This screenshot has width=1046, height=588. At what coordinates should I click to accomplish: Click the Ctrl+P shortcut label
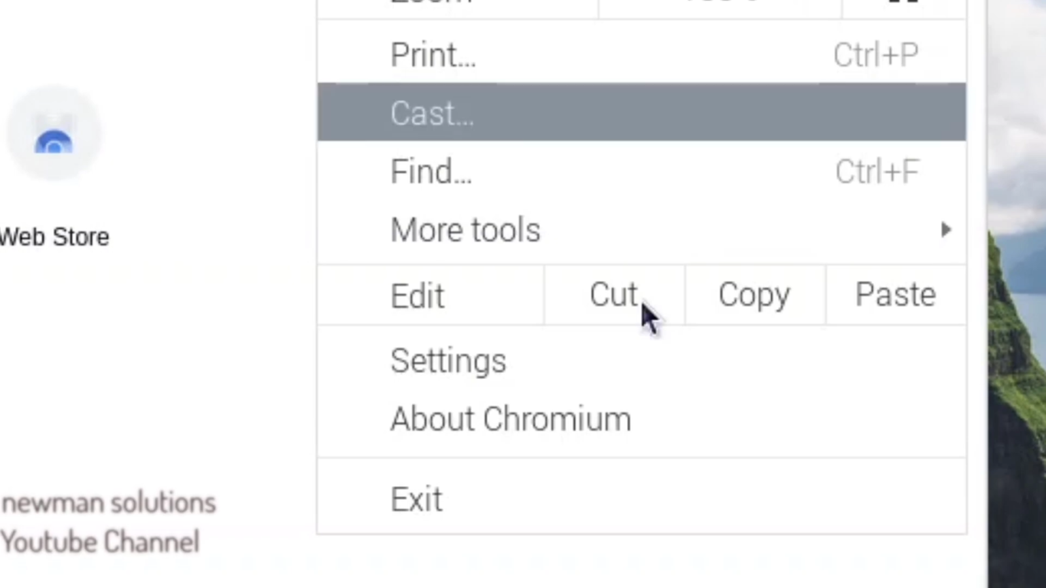(x=875, y=55)
